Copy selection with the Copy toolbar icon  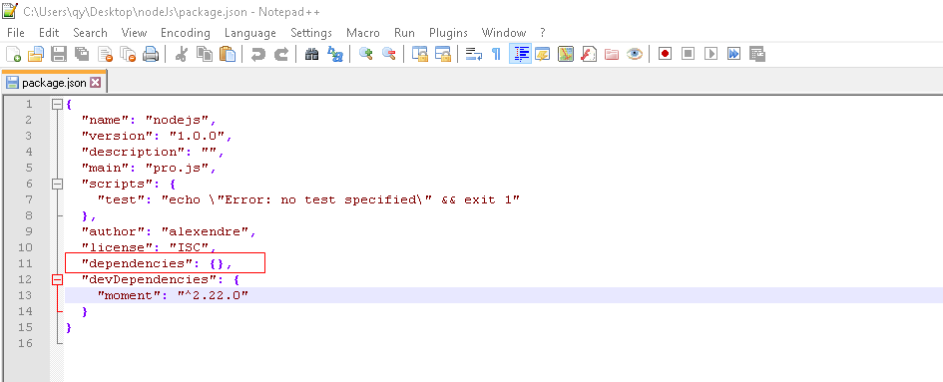coord(205,54)
